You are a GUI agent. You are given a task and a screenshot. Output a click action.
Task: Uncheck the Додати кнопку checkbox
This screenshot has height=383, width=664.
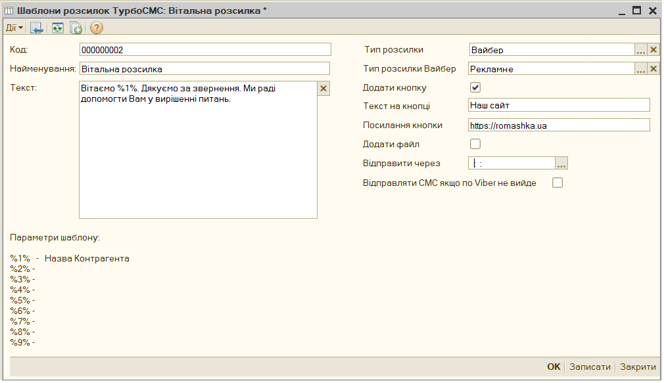click(x=475, y=87)
